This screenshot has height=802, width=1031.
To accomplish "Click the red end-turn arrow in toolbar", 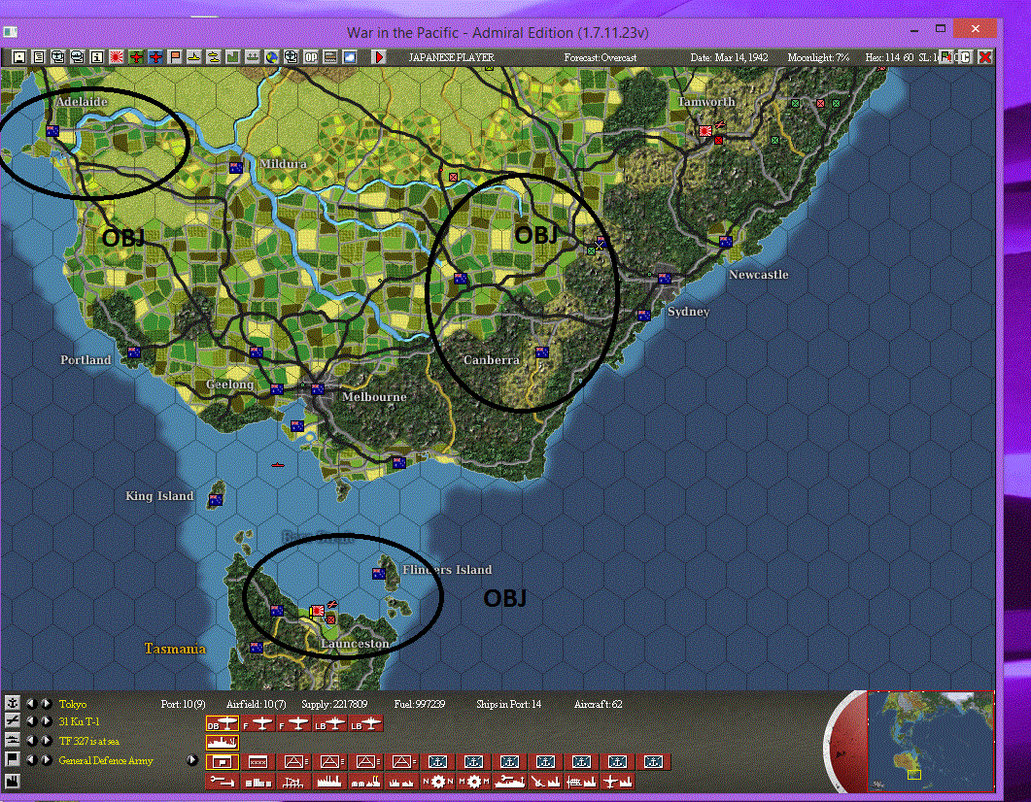I will pyautogui.click(x=379, y=57).
